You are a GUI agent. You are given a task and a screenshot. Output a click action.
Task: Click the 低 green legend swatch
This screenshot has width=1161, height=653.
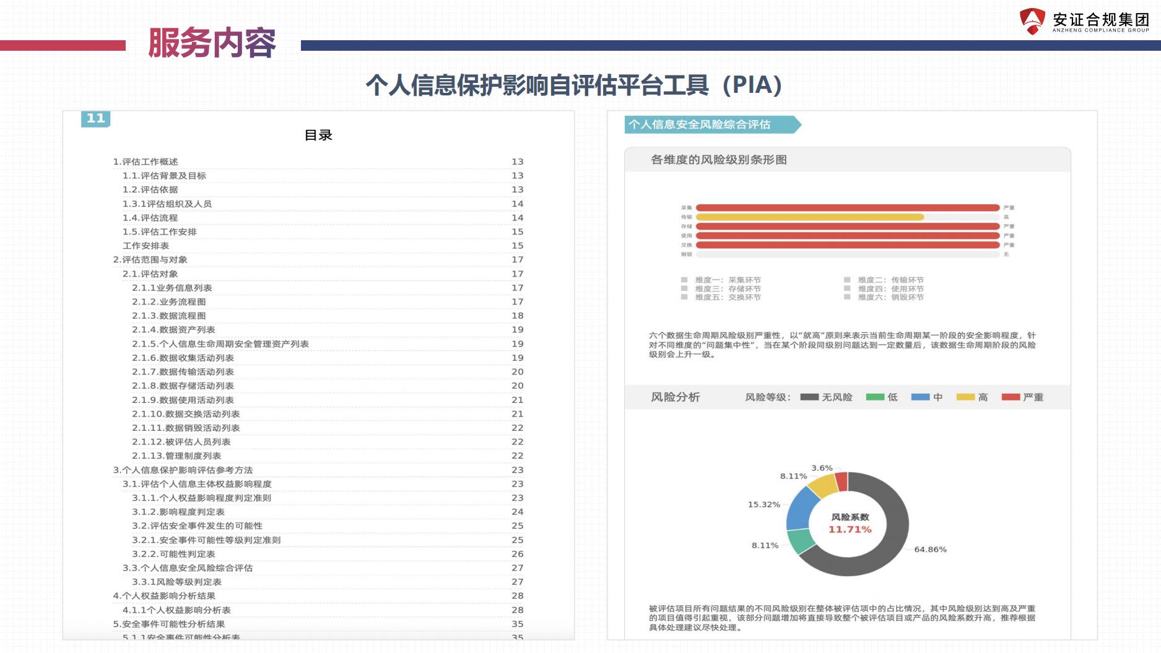[875, 397]
